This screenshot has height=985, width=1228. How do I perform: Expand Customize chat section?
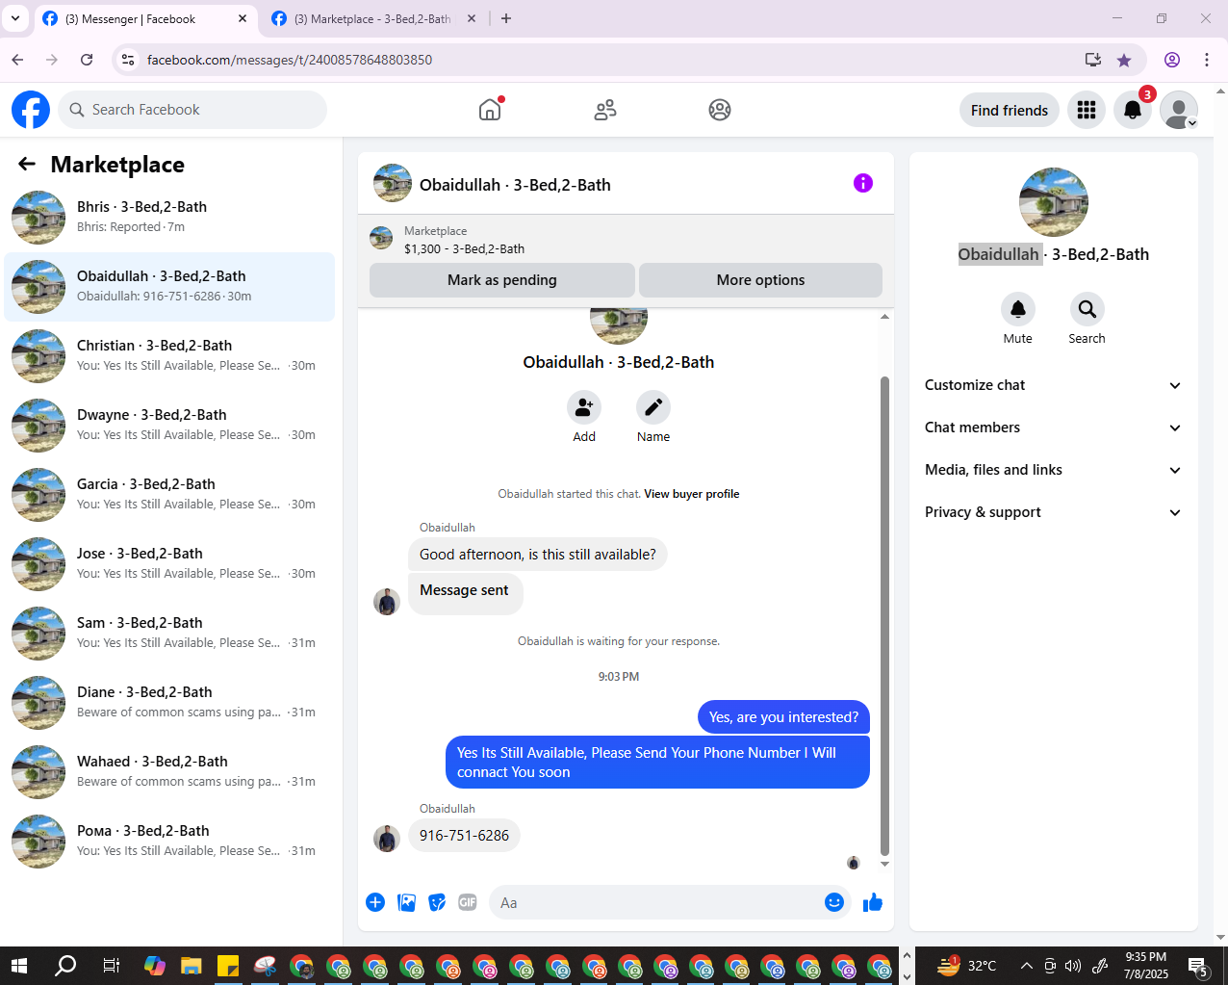click(1054, 385)
